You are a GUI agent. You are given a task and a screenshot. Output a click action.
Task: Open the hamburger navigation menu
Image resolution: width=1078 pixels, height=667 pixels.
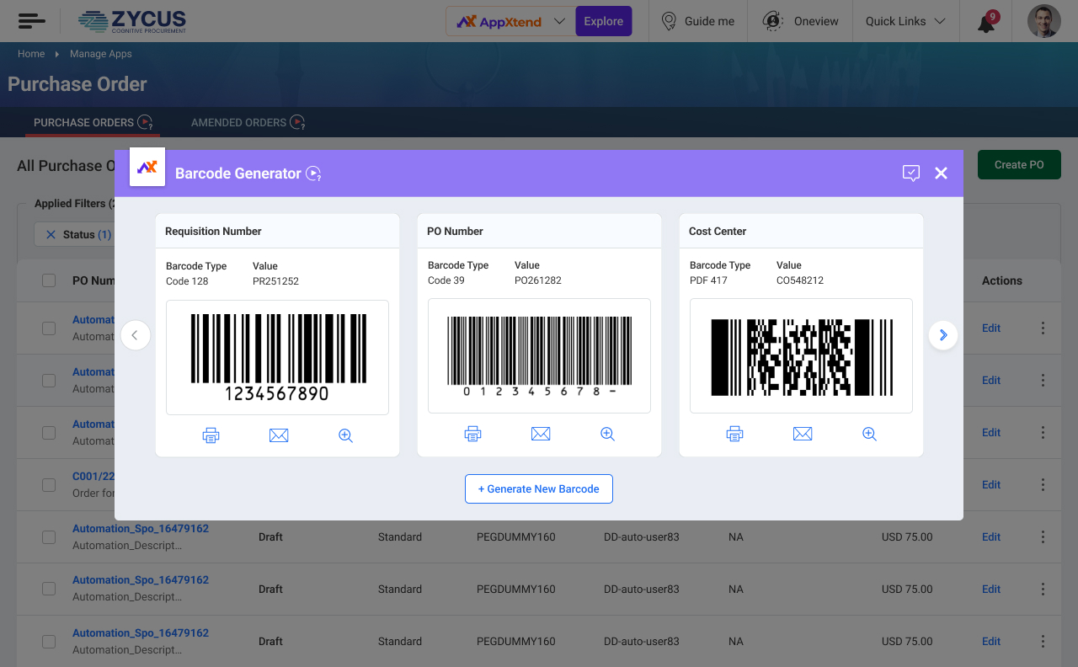31,21
